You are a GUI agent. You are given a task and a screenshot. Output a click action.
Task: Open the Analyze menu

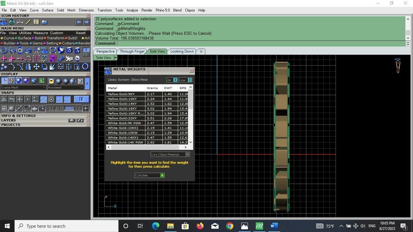pyautogui.click(x=132, y=10)
